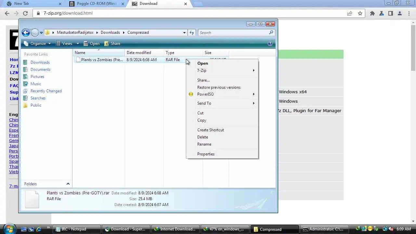This screenshot has width=416, height=234.
Task: Click the Downloads favorite link icon
Action: point(25,62)
